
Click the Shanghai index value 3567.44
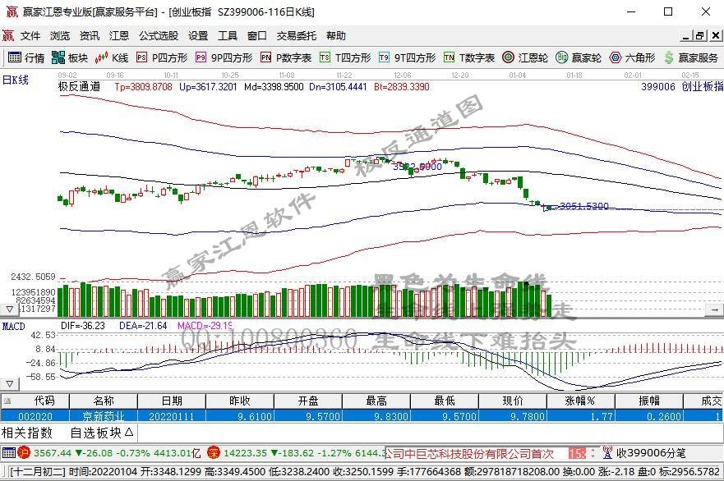tap(52, 453)
